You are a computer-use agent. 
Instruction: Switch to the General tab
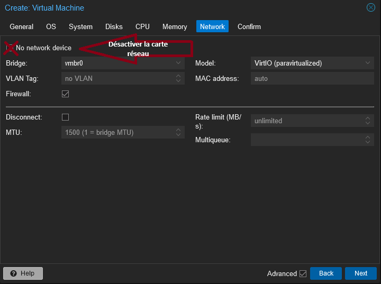pyautogui.click(x=22, y=26)
